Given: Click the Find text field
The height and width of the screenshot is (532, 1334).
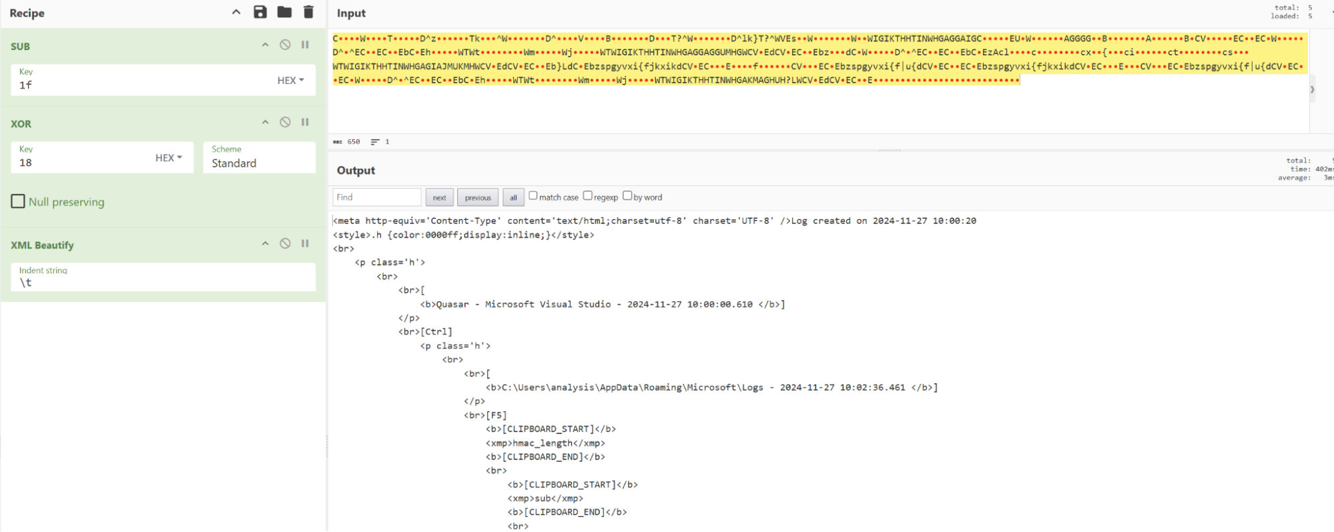Looking at the screenshot, I should (376, 197).
